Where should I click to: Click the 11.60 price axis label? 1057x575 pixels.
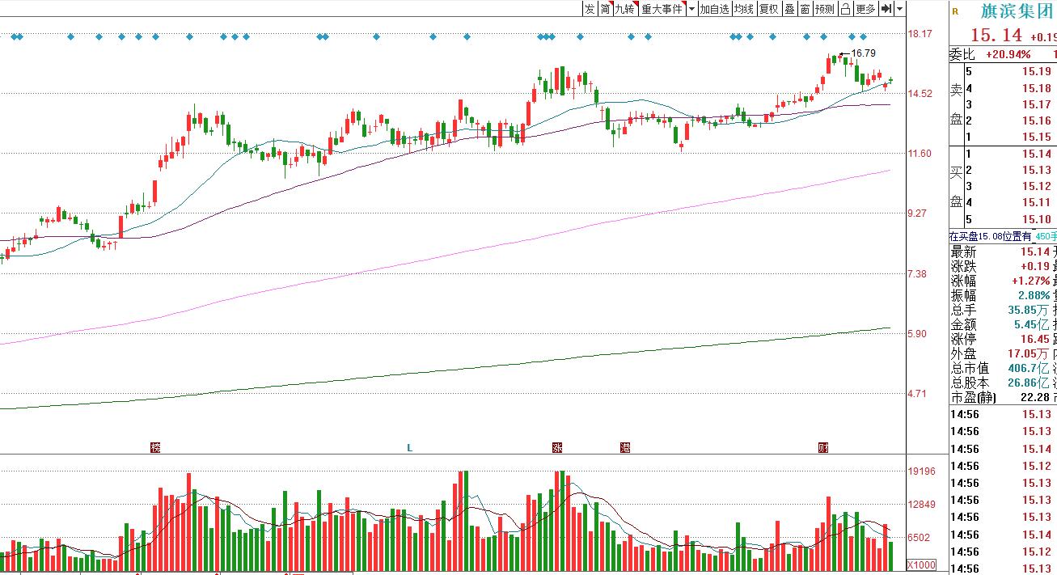pyautogui.click(x=920, y=153)
